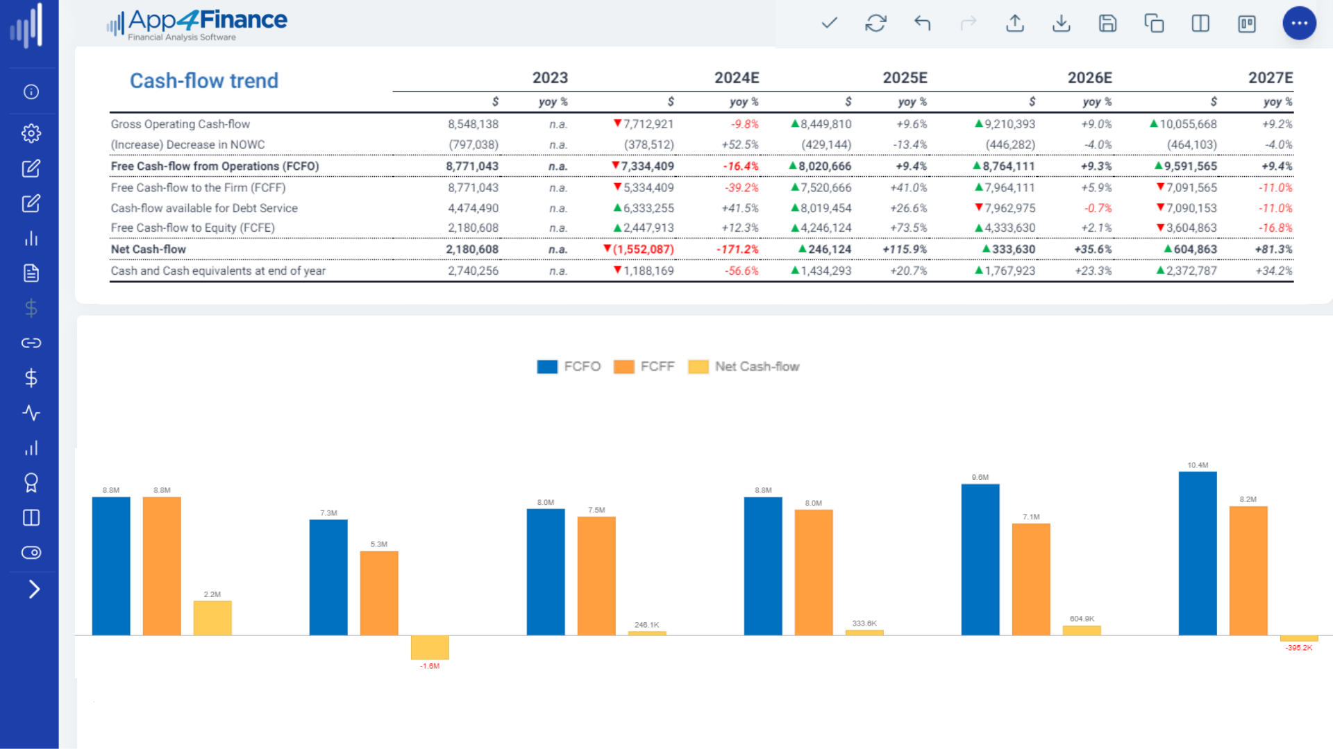Click the award/certification icon in the sidebar
The image size is (1333, 749).
pos(31,482)
